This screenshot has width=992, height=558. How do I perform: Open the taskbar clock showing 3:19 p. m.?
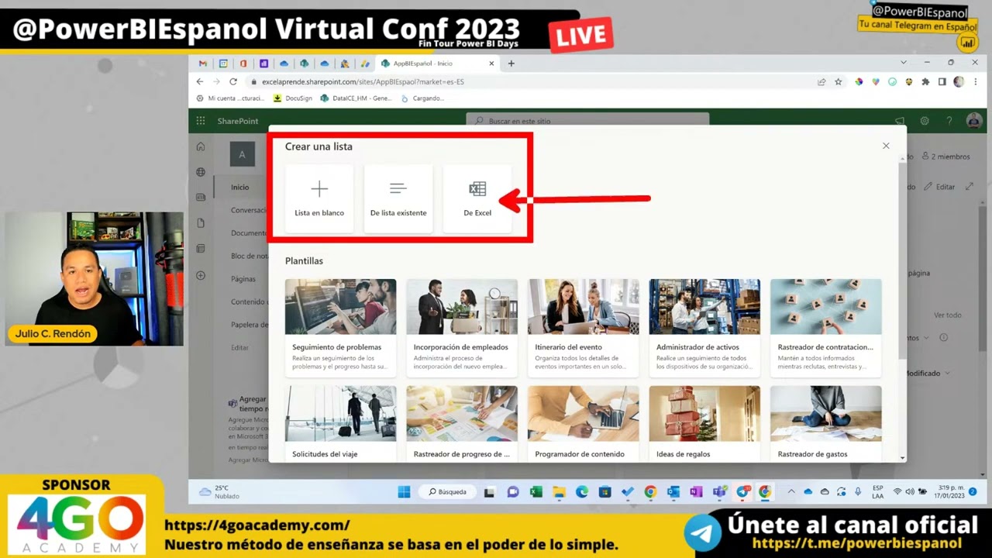[x=951, y=491]
